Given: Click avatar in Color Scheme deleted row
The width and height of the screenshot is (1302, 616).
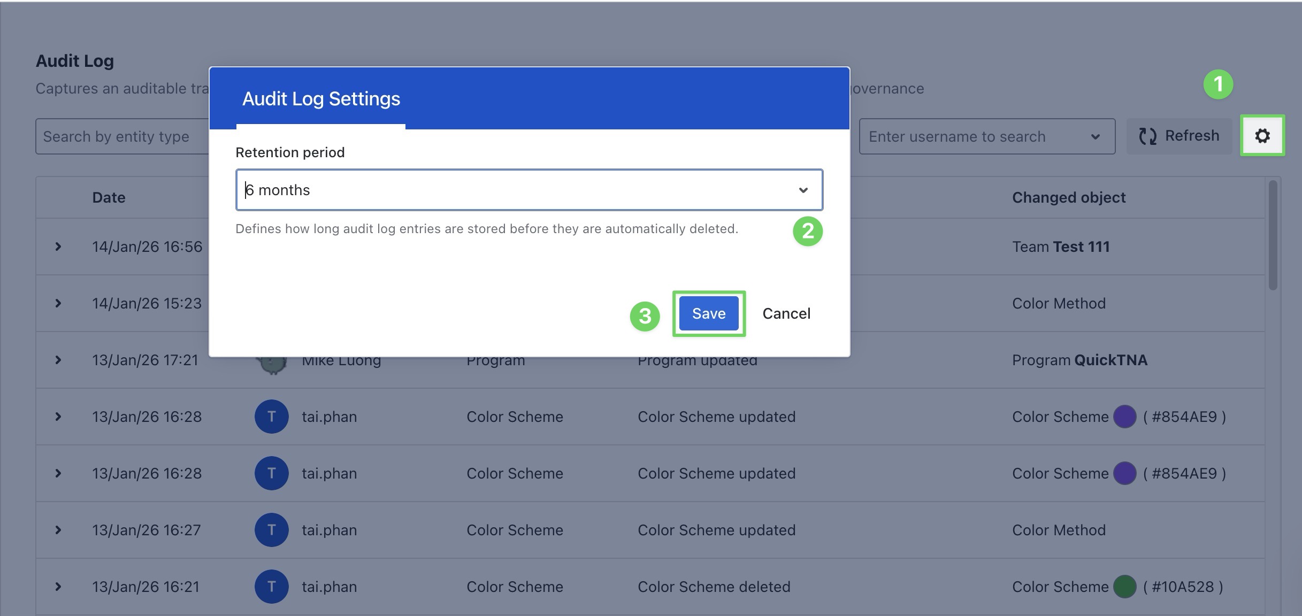Looking at the screenshot, I should tap(271, 587).
